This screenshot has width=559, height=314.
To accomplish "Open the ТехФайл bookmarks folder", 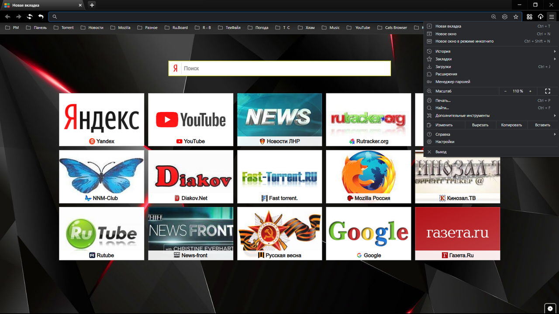I will tap(229, 27).
